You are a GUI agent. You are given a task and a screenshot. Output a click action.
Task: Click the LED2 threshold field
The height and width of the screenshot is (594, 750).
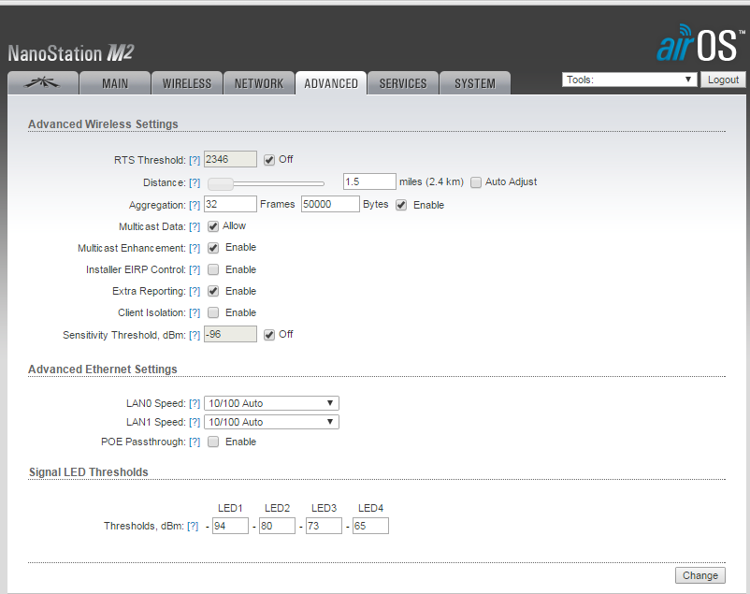(x=277, y=526)
